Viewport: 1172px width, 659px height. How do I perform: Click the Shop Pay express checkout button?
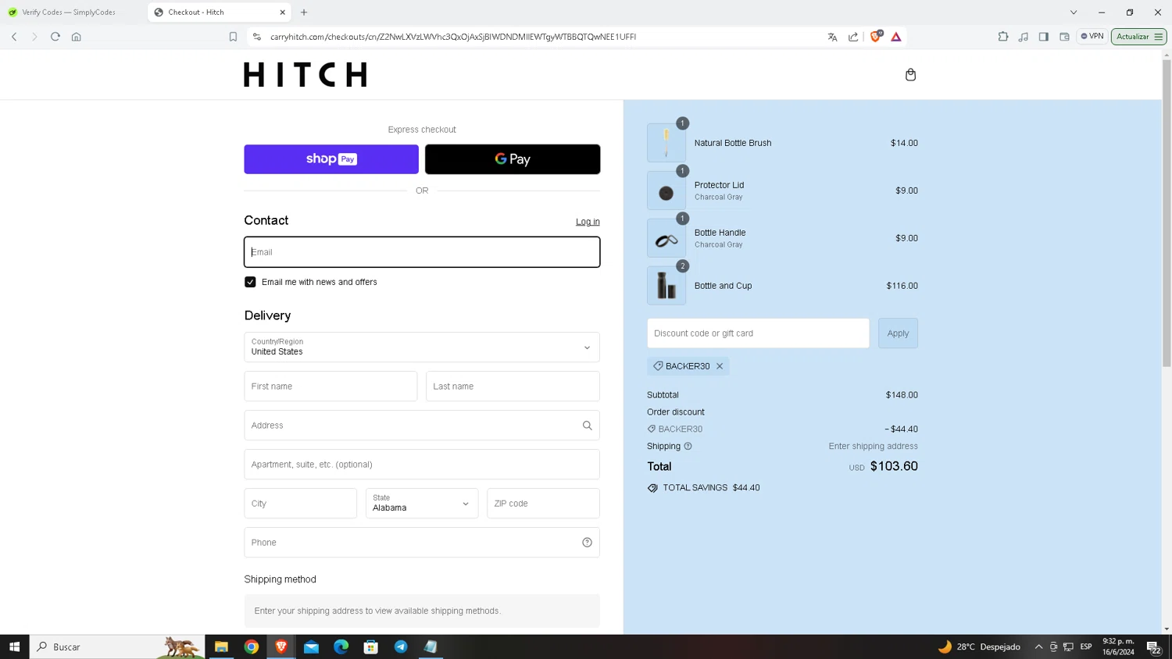[x=331, y=159]
